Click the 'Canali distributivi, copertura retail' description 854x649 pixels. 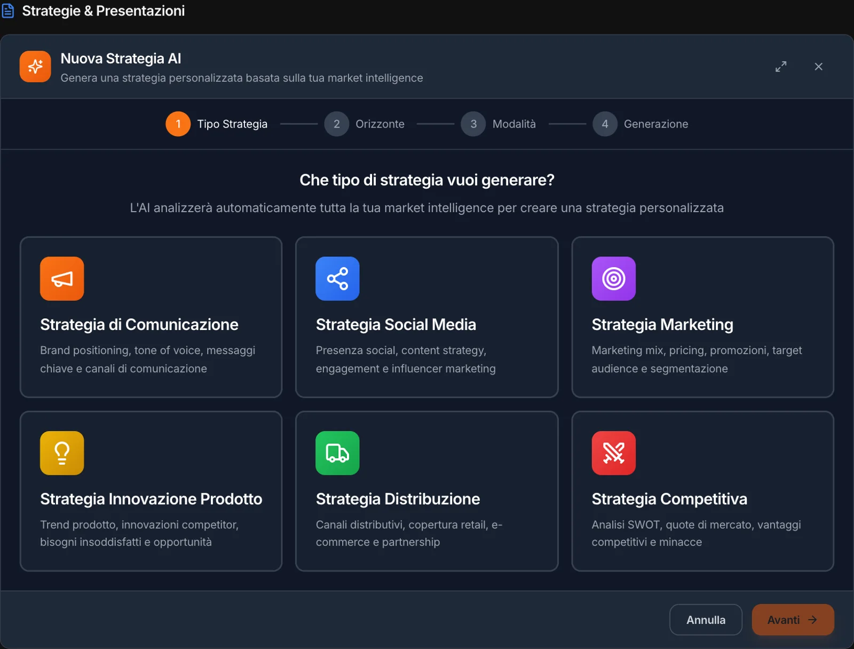click(x=409, y=533)
